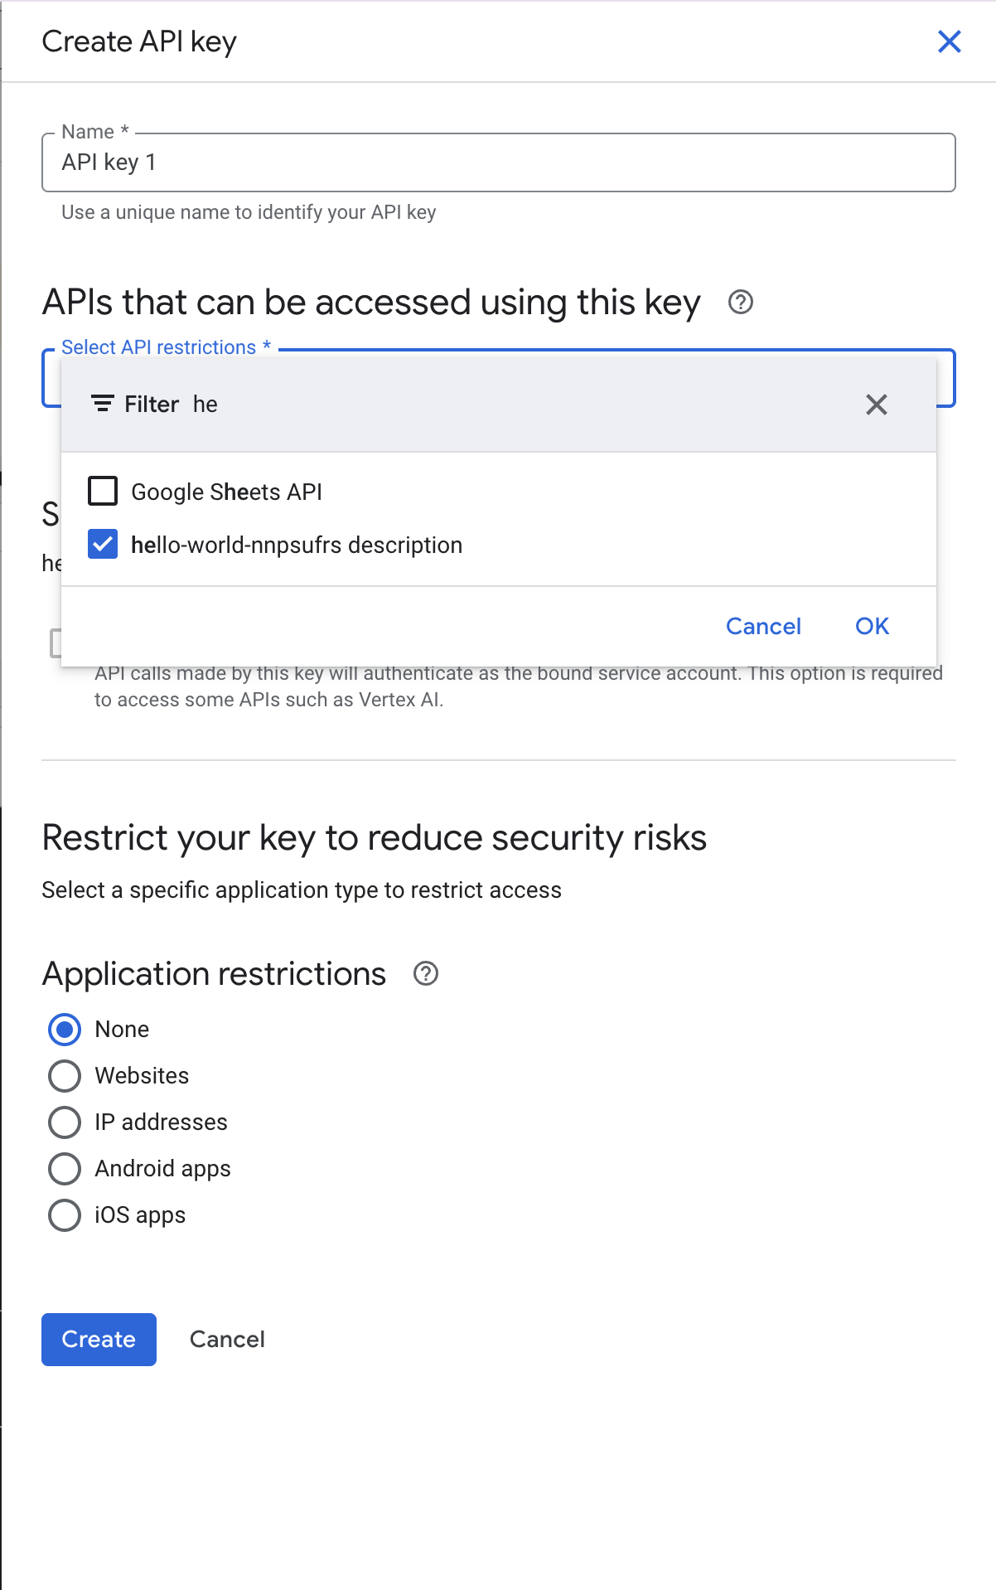Click the blue Create button

click(x=99, y=1339)
